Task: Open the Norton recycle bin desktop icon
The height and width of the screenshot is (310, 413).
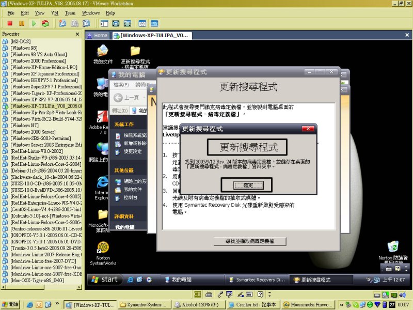Action: [x=393, y=252]
